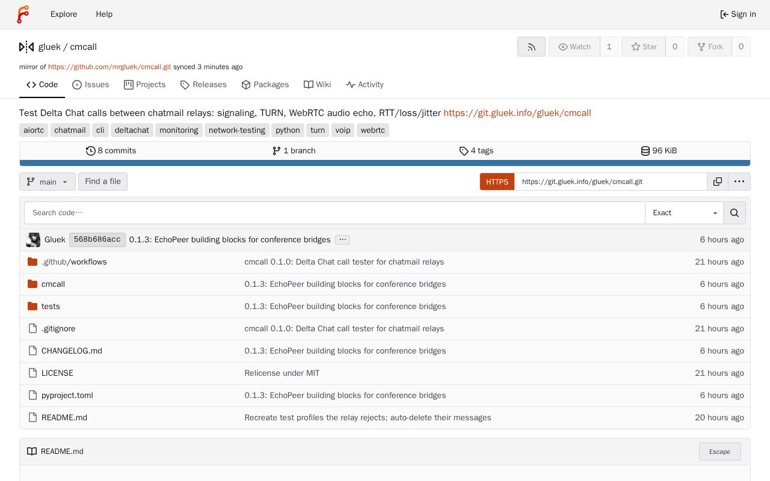This screenshot has height=481, width=770.
Task: Click the pyproject.toml file icon
Action: (x=32, y=395)
